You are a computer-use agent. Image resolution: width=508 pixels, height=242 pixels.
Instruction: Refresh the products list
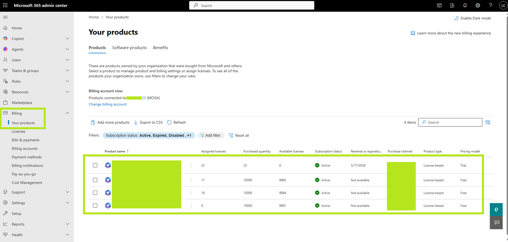pyautogui.click(x=176, y=122)
